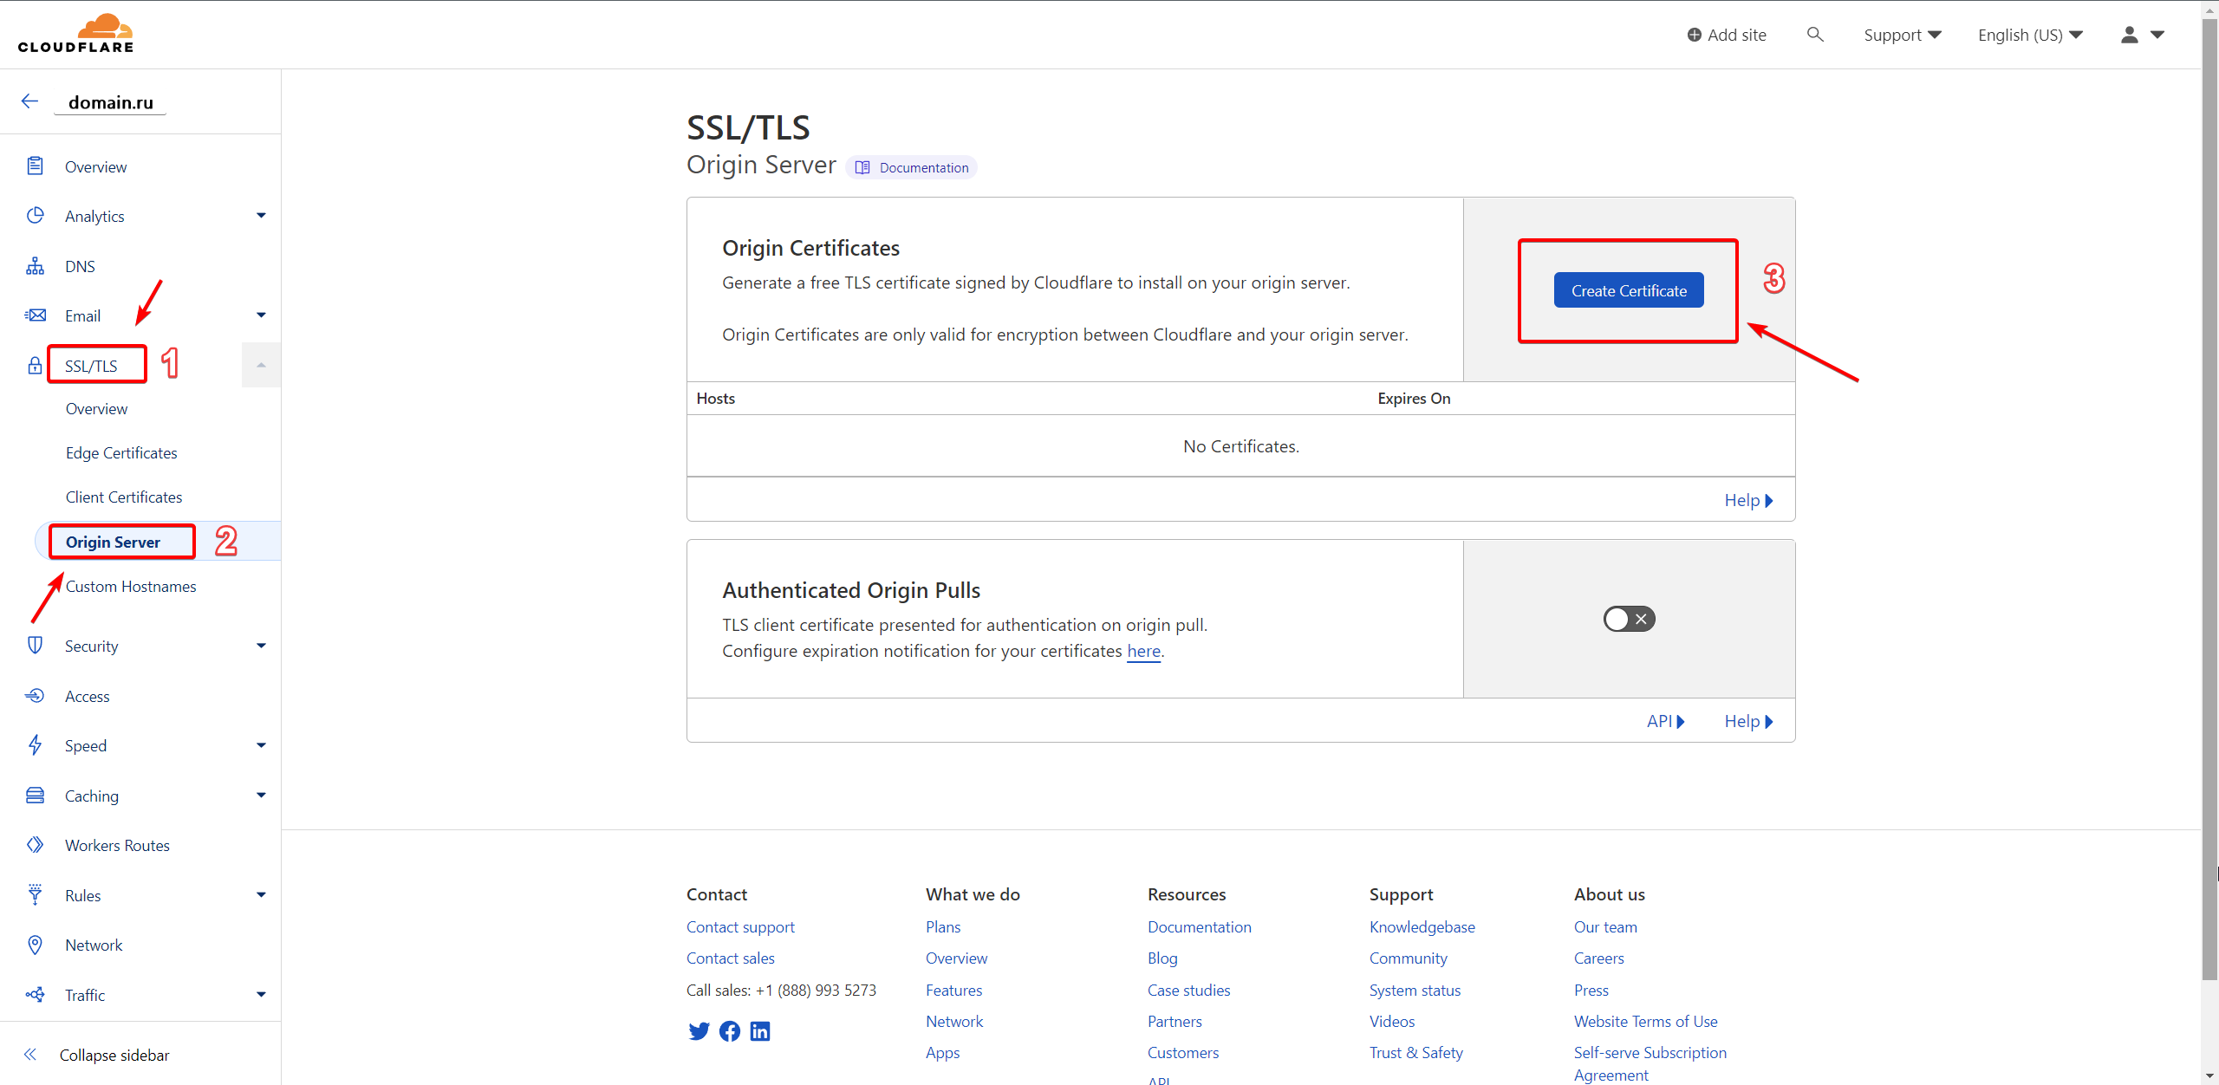The width and height of the screenshot is (2219, 1085).
Task: Click the Create Certificate button
Action: 1628,290
